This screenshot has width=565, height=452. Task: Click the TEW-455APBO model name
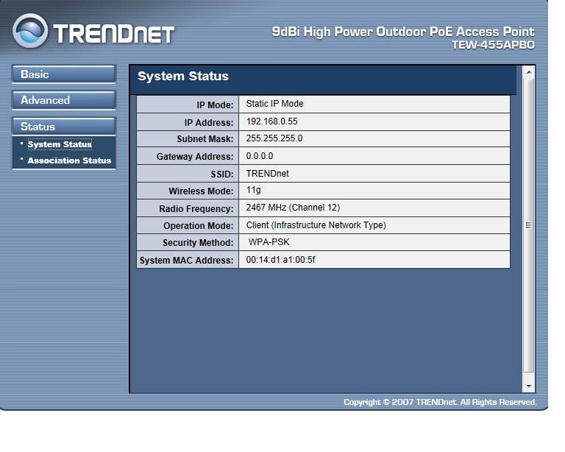(x=494, y=45)
